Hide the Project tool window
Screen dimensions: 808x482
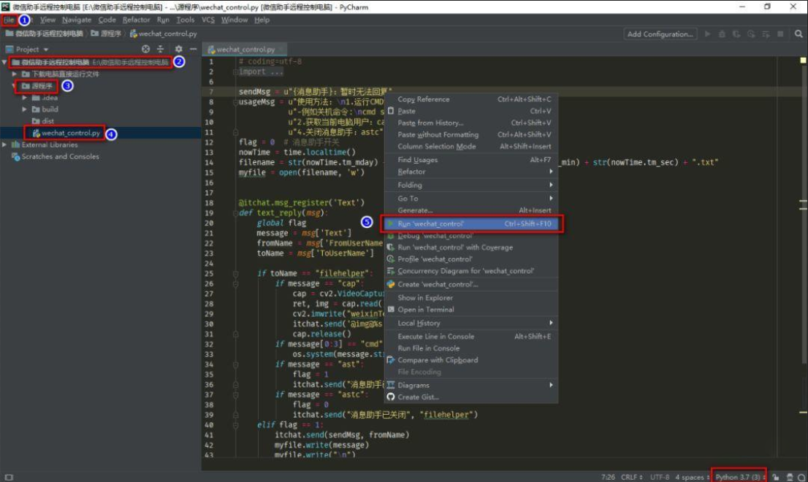coord(194,49)
